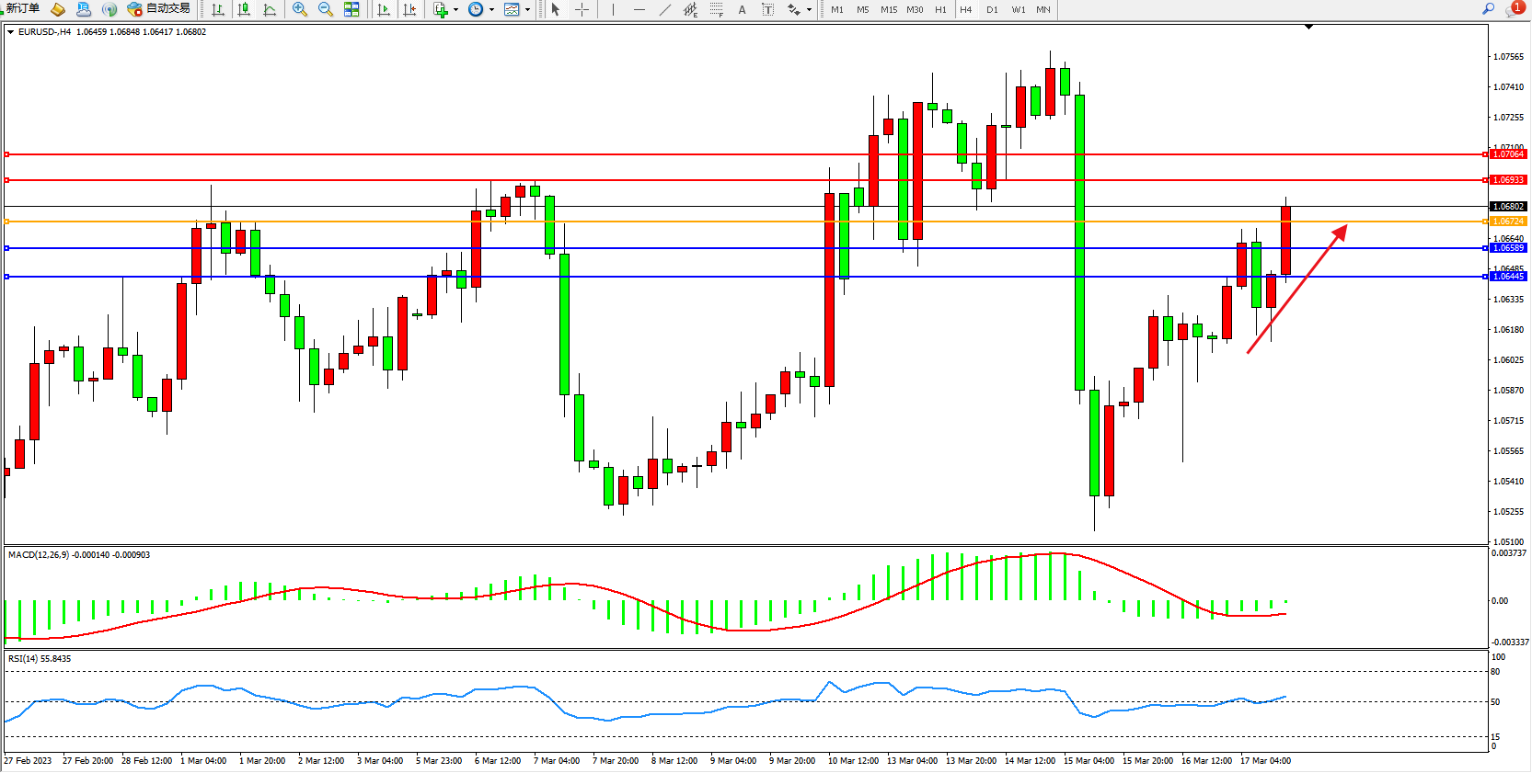Select the trendline drawing tool

[664, 9]
